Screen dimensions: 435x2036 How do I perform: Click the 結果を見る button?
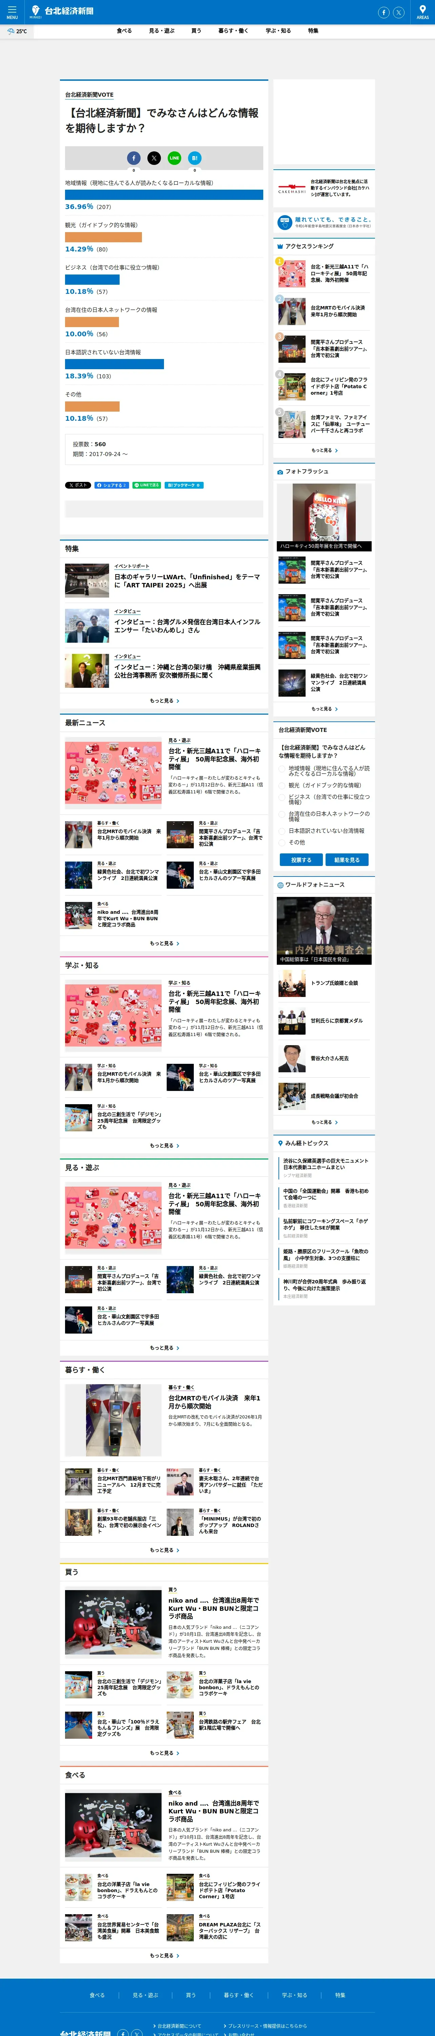coord(347,860)
